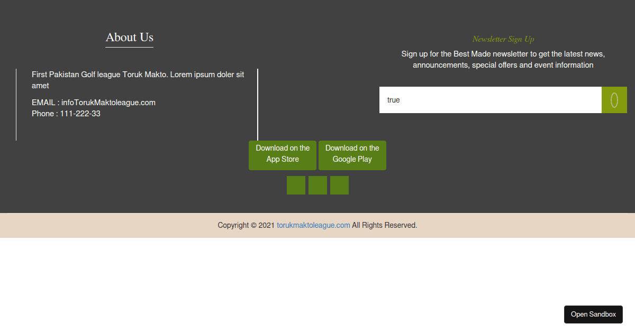
Task: Click the infoTorukMaktoleague.com email address
Action: 108,102
